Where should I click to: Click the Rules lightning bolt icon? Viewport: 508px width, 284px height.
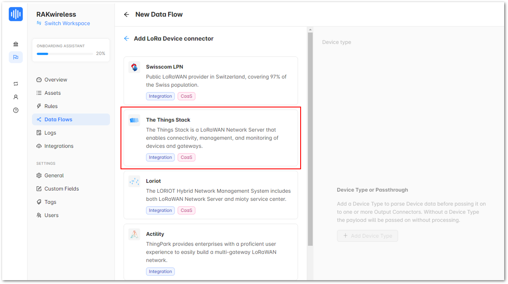click(39, 106)
